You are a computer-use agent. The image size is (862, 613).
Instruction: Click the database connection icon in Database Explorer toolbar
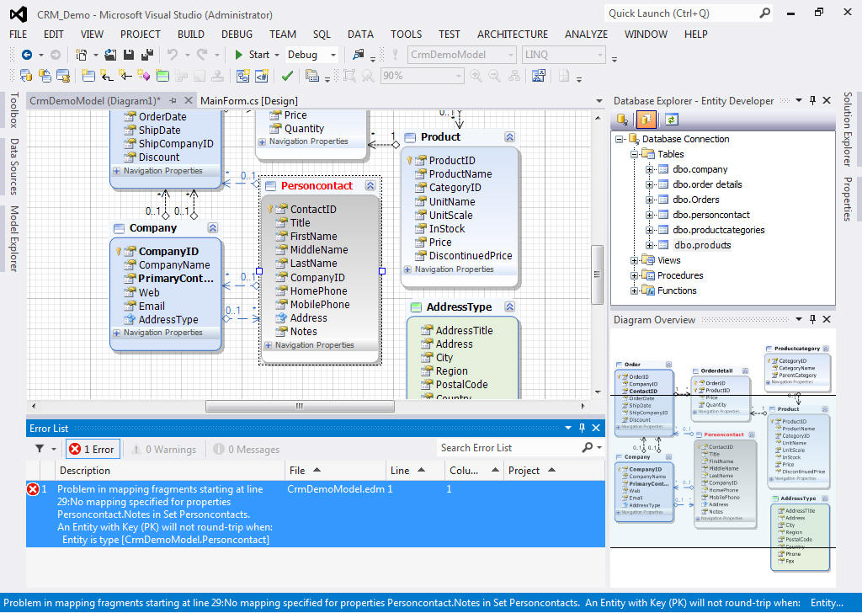point(623,120)
